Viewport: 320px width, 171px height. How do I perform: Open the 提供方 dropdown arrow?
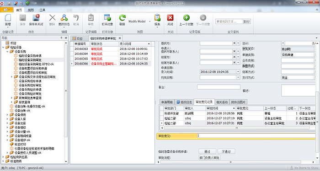tap(238, 43)
